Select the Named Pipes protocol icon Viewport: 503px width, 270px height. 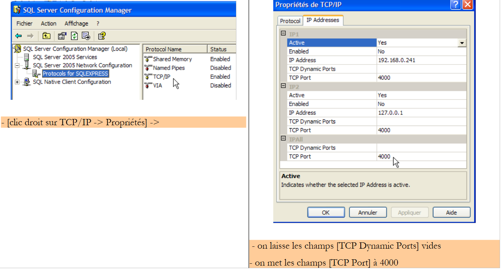pyautogui.click(x=148, y=68)
